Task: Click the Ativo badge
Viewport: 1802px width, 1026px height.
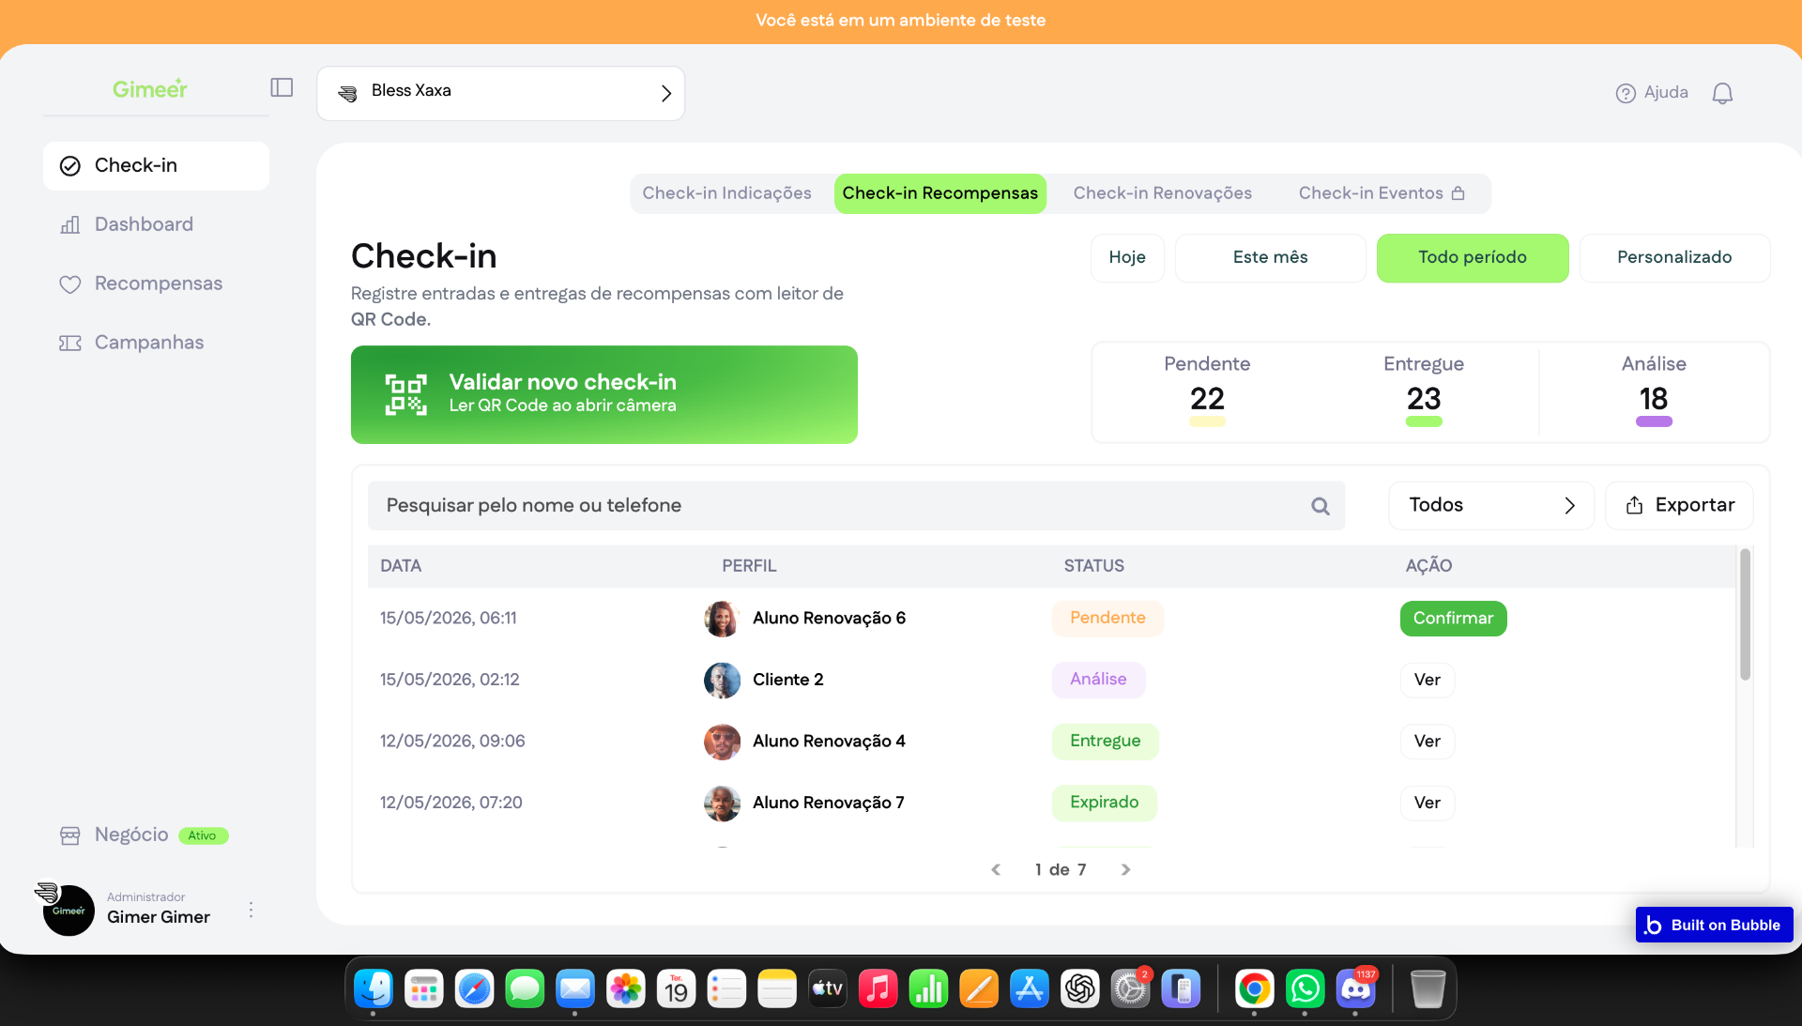Action: (203, 835)
